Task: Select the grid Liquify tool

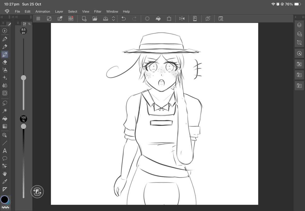Action: click(5, 93)
